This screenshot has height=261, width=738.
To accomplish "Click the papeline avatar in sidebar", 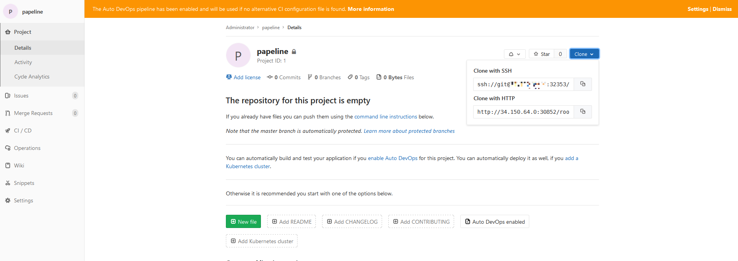I will coord(11,12).
